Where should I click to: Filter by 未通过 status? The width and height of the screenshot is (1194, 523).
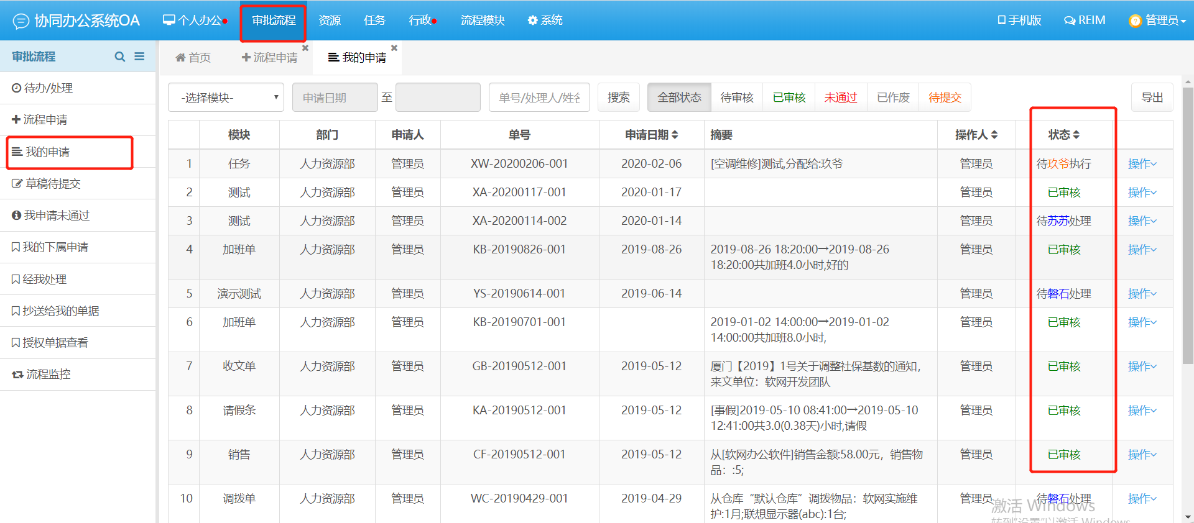(x=841, y=98)
